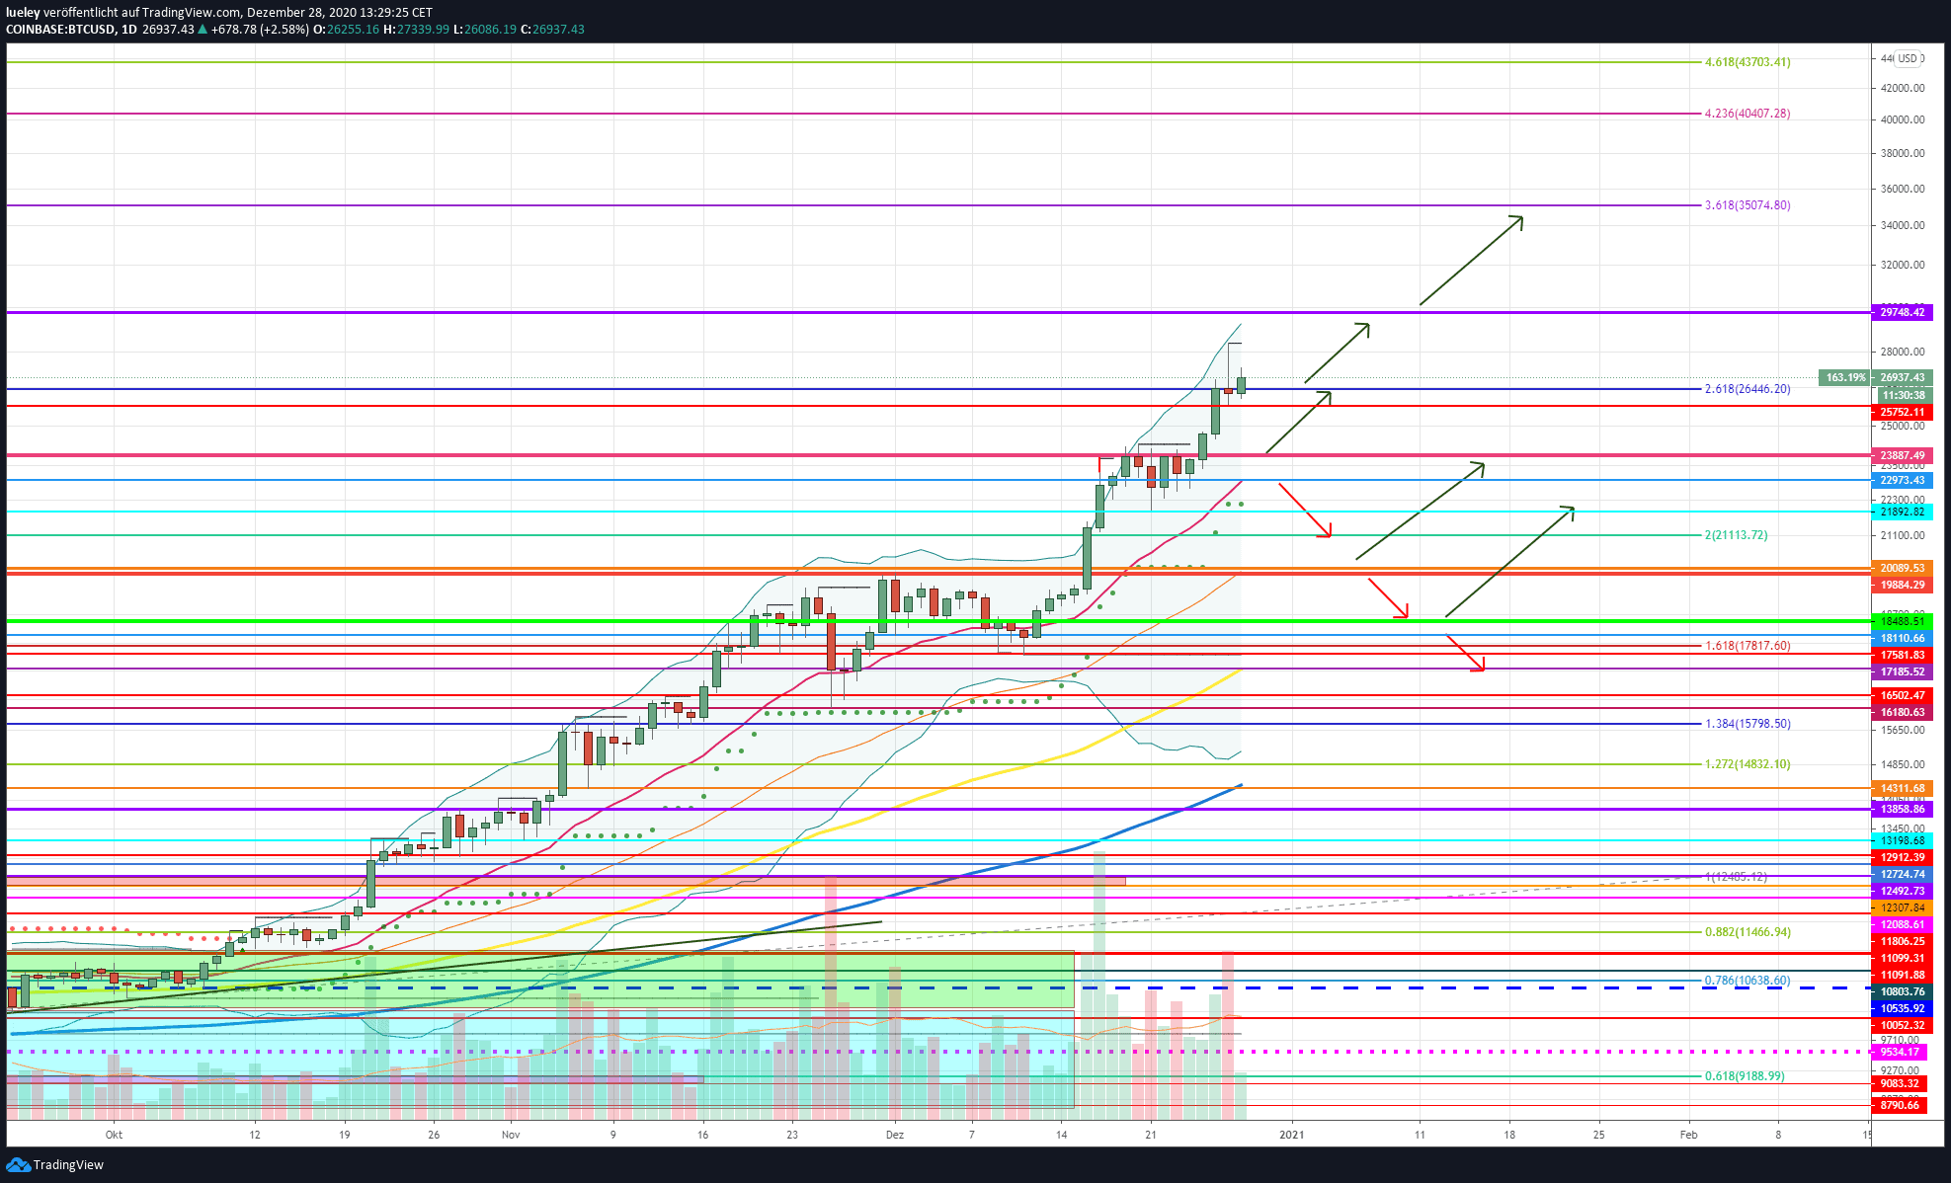Click the 163.19% percentage label
This screenshot has height=1183, width=1951.
[1844, 377]
